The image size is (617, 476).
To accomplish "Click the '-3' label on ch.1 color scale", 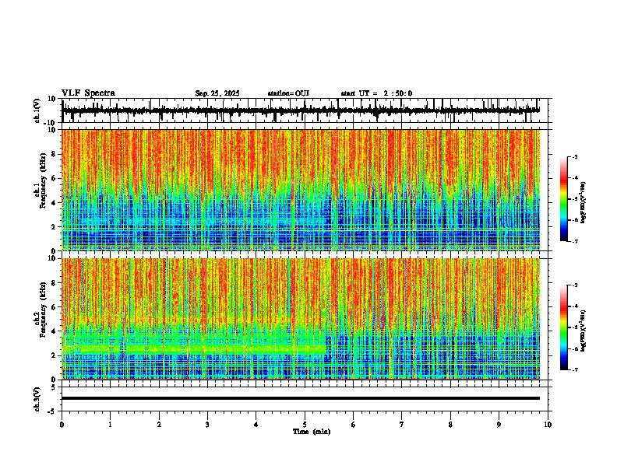I will click(575, 156).
